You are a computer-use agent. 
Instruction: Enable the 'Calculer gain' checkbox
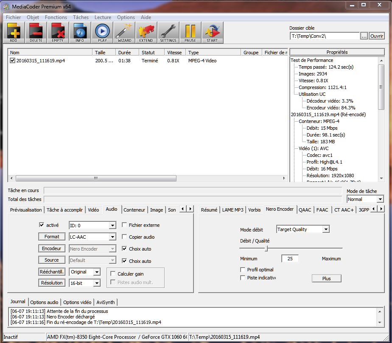click(113, 273)
